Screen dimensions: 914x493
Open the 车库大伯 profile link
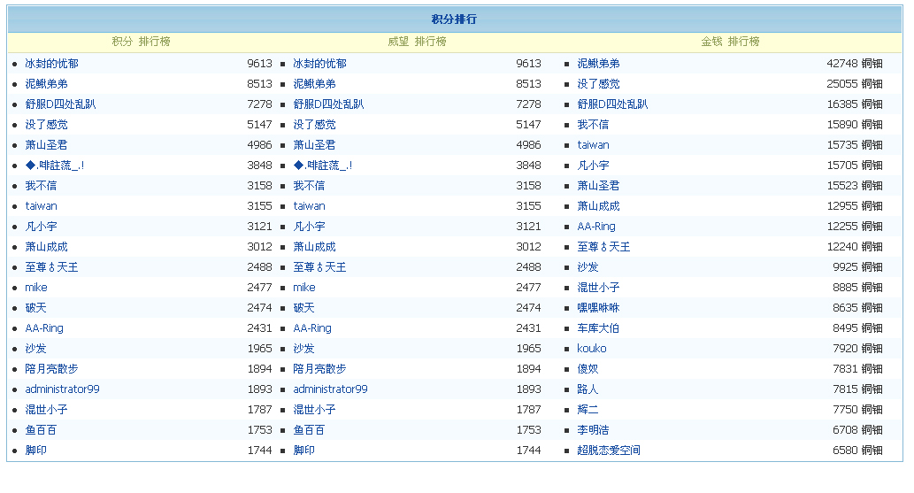pos(598,328)
